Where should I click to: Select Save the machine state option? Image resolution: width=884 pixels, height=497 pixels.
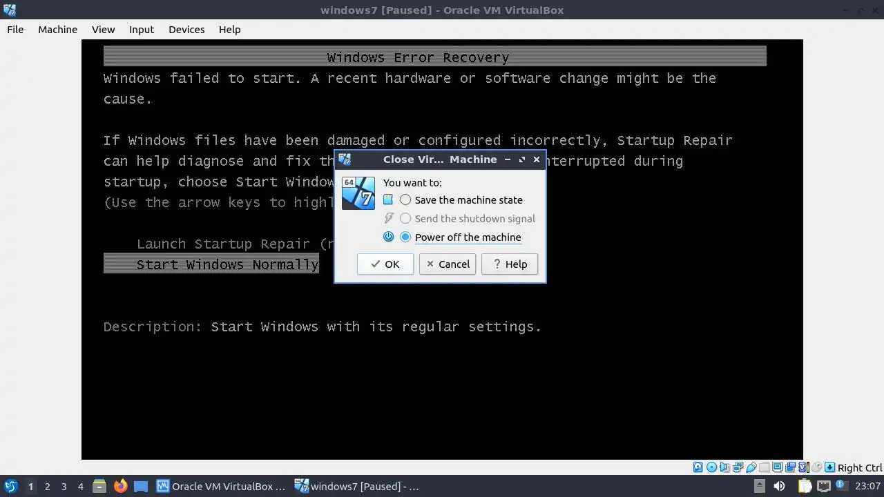pos(462,199)
